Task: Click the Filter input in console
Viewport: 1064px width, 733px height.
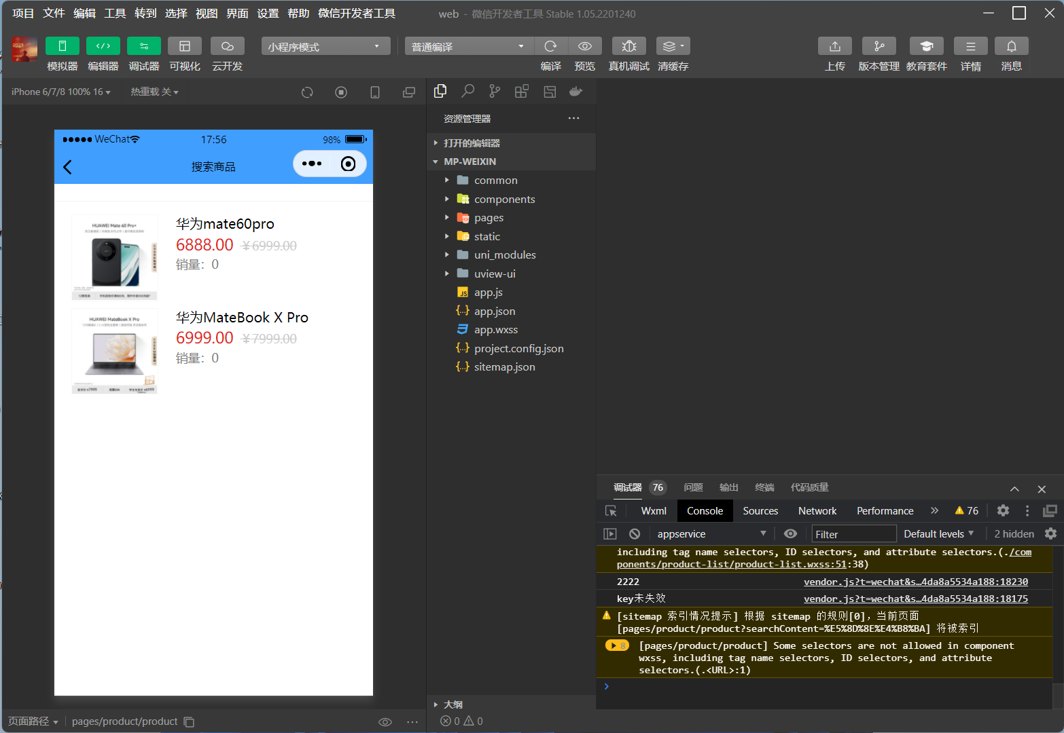Action: [854, 534]
